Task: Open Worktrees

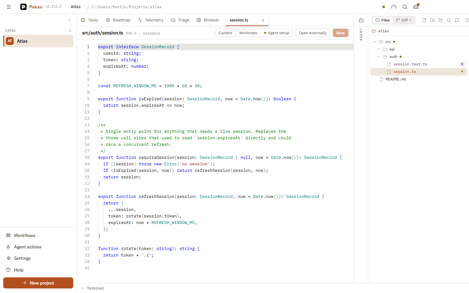Action: (248, 33)
